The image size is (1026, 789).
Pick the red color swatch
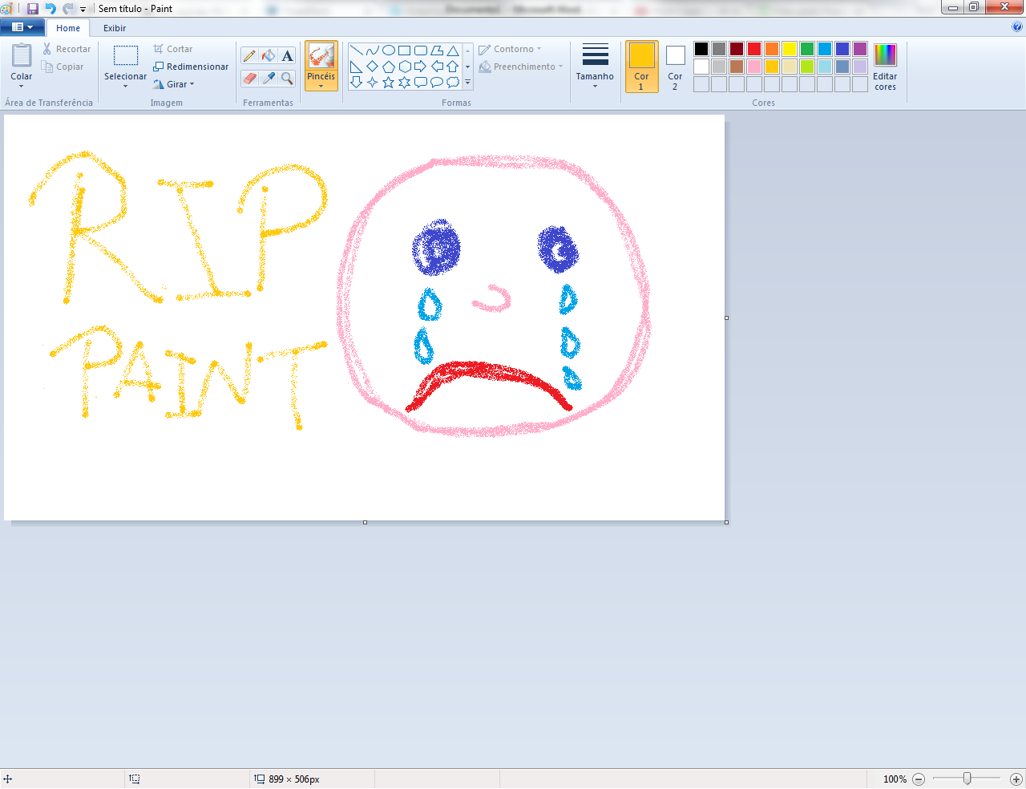(754, 49)
